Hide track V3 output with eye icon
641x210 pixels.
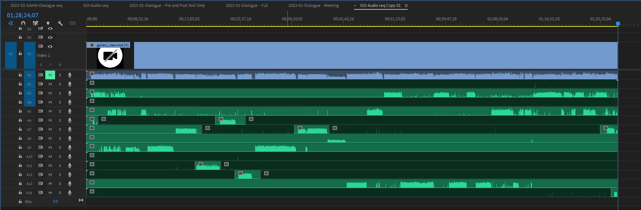(x=50, y=29)
